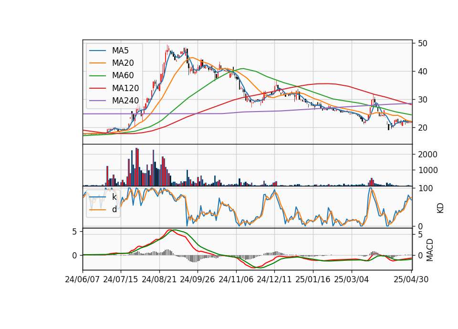Image resolution: width=458 pixels, height=329 pixels.
Task: Click the MA5 legend label
Action: coord(120,51)
